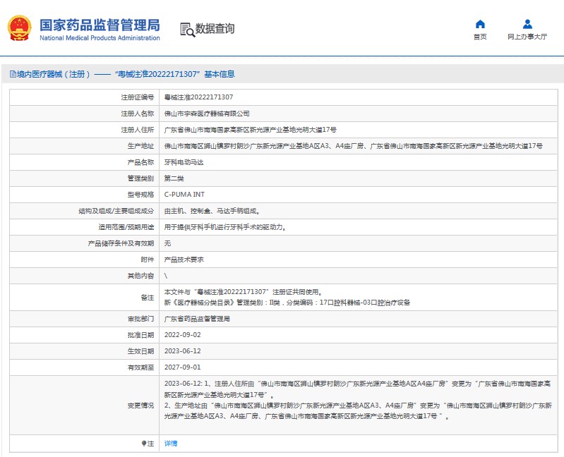Select the 产品名称 label cell
The height and width of the screenshot is (457, 564).
tap(85, 162)
